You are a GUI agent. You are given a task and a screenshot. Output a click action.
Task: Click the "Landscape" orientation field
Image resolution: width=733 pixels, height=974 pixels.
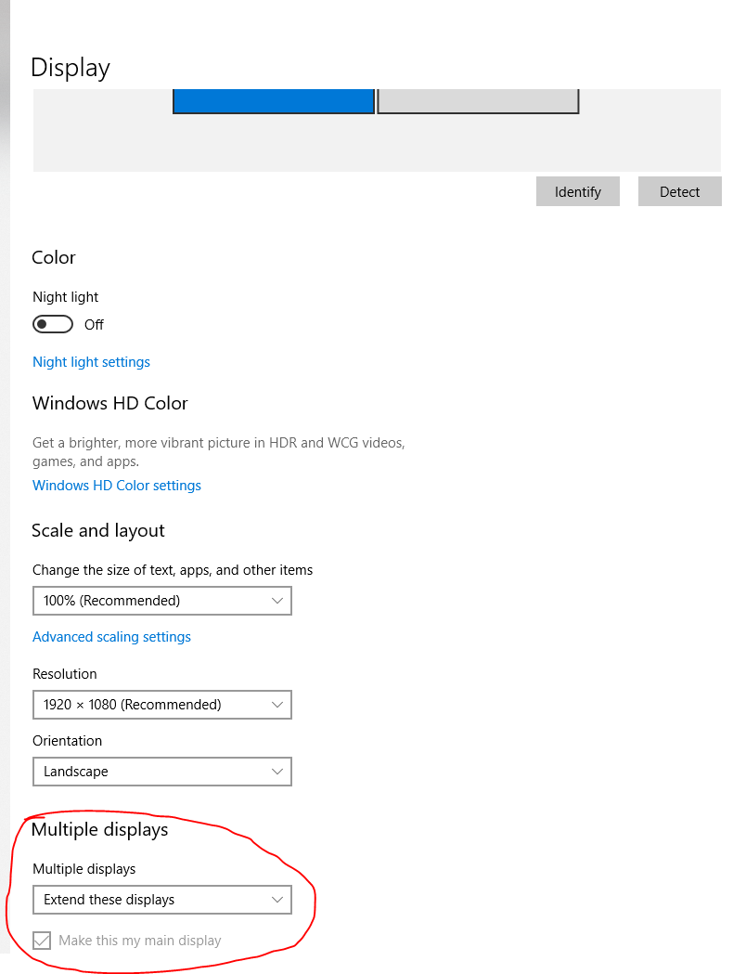click(162, 771)
